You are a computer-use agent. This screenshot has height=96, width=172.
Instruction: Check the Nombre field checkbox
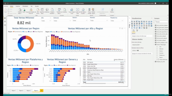click(x=157, y=53)
